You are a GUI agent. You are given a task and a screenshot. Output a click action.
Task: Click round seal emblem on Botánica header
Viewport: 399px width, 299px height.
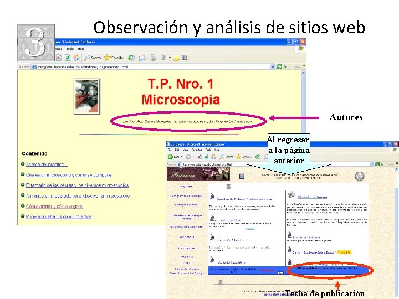pos(360,176)
